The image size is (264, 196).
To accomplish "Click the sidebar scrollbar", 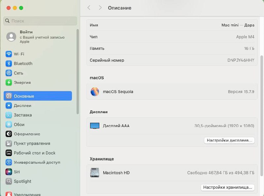I will click(78, 72).
